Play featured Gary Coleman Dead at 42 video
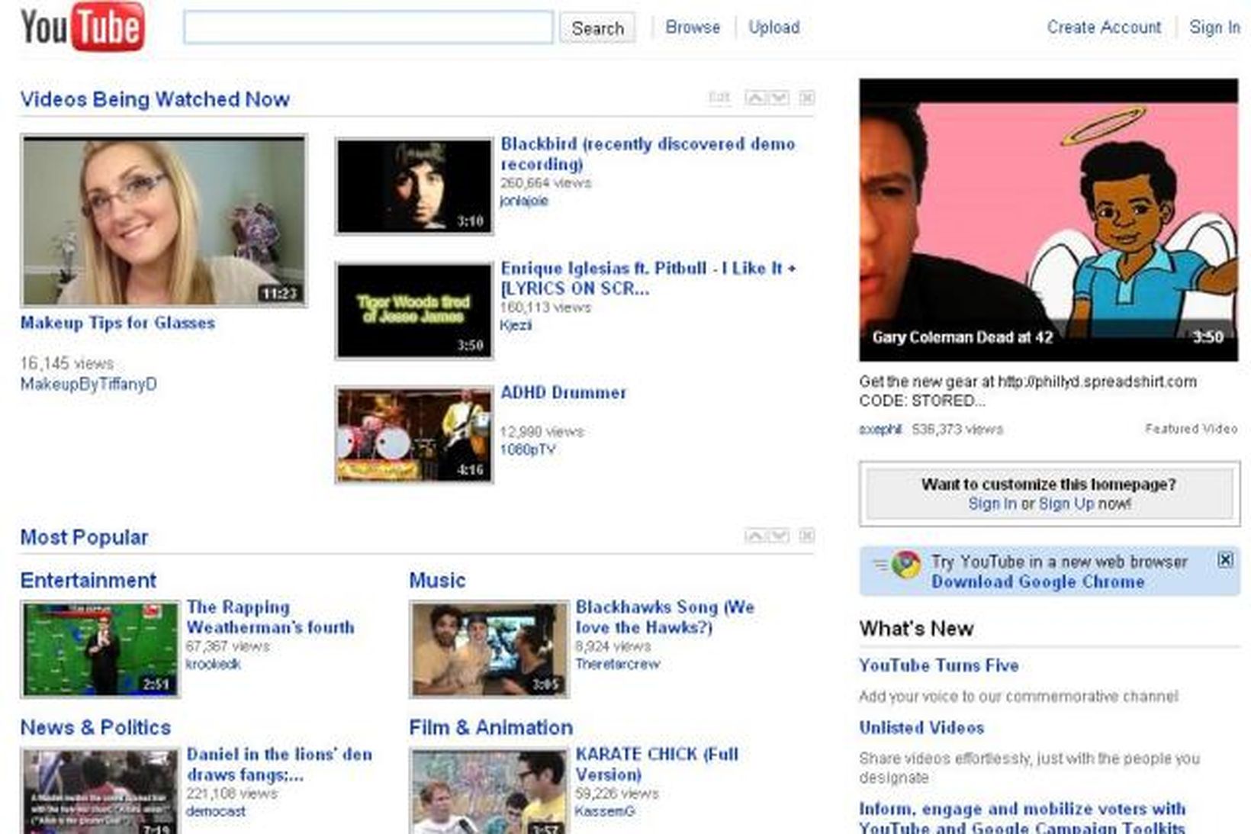The image size is (1251, 834). click(x=1049, y=220)
